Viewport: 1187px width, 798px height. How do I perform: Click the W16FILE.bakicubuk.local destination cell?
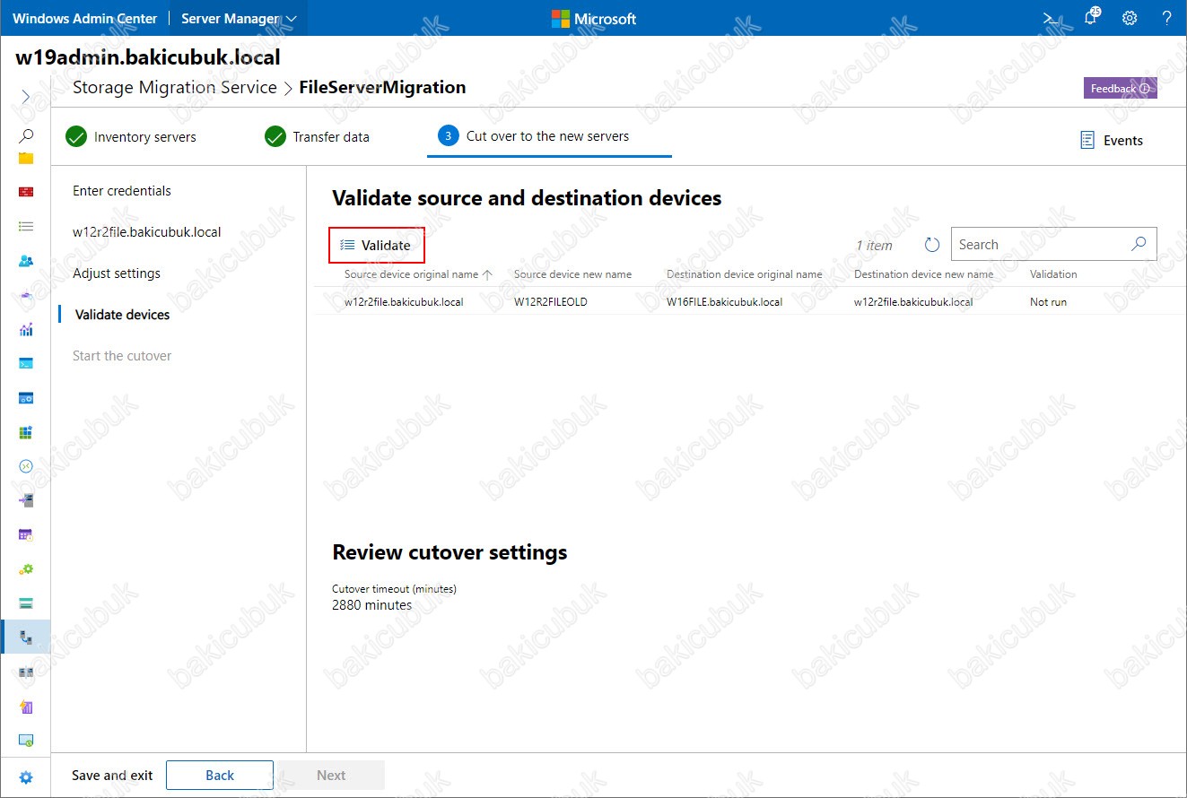coord(724,302)
